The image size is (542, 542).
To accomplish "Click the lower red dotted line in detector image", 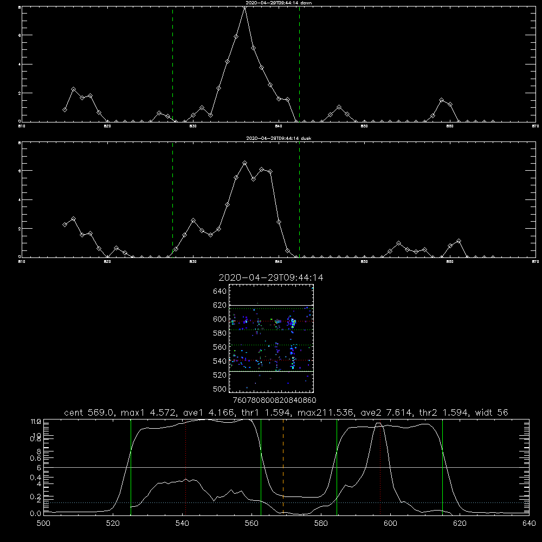I will [271, 360].
